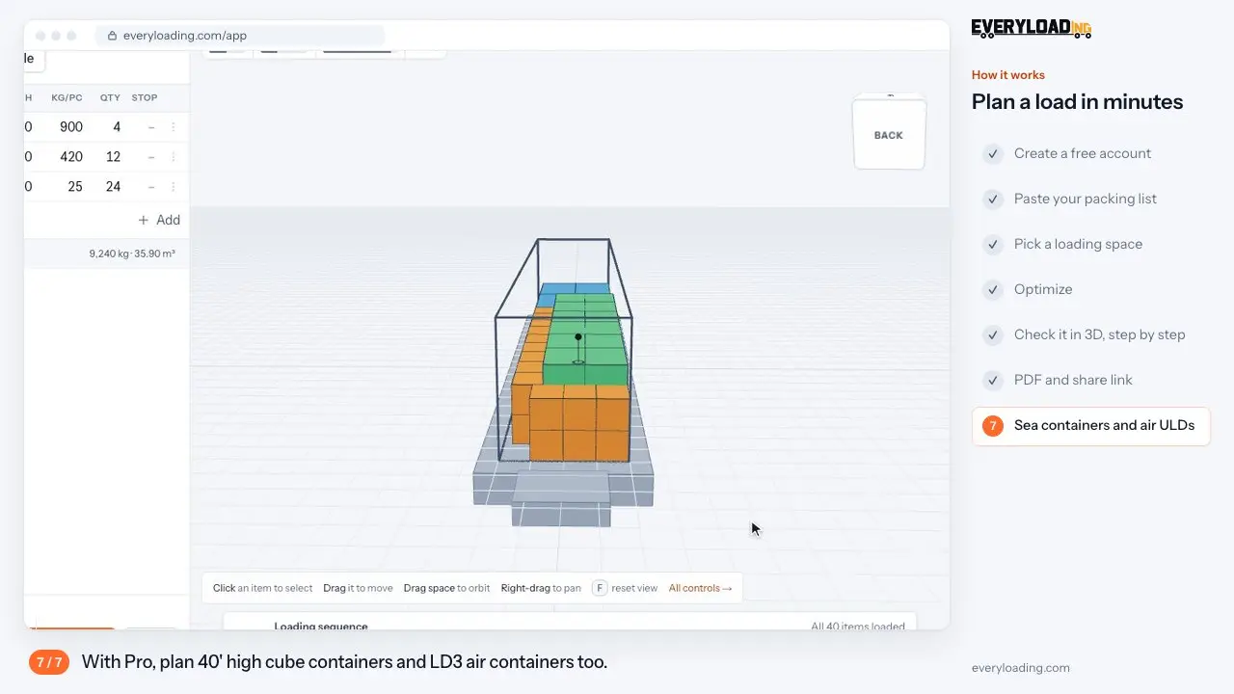Image resolution: width=1234 pixels, height=694 pixels.
Task: Click the checkmark beside Optimize
Action: (992, 289)
